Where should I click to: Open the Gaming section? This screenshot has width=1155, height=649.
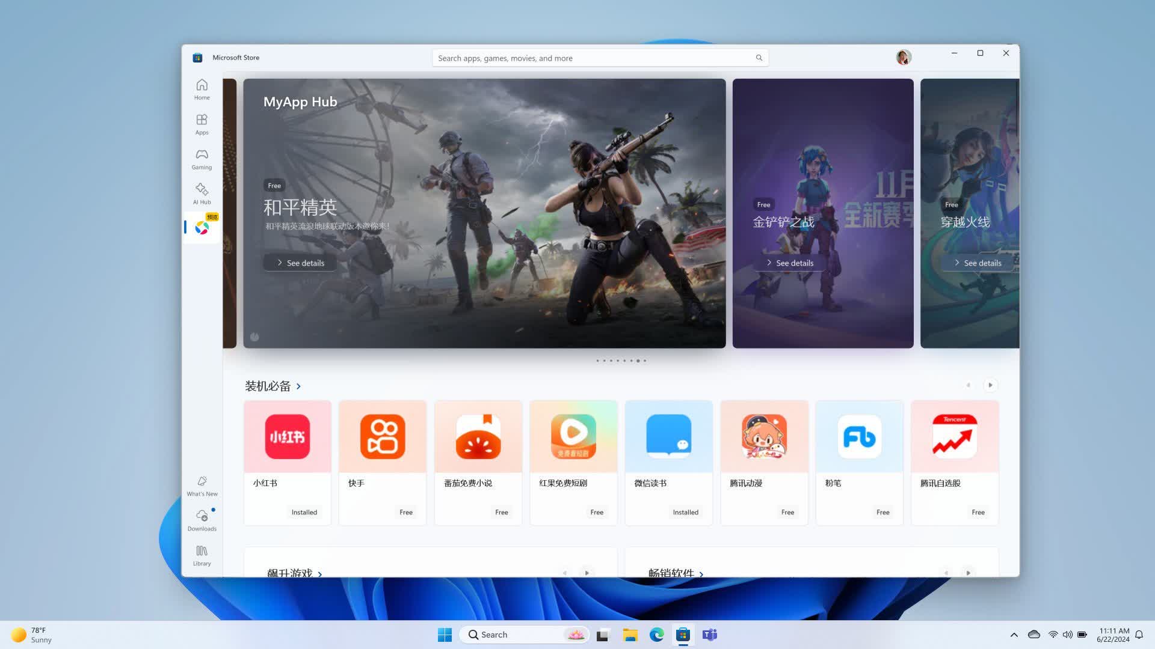(202, 159)
